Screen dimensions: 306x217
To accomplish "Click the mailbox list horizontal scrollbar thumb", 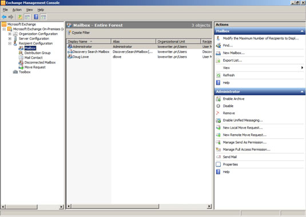I will (116, 206).
